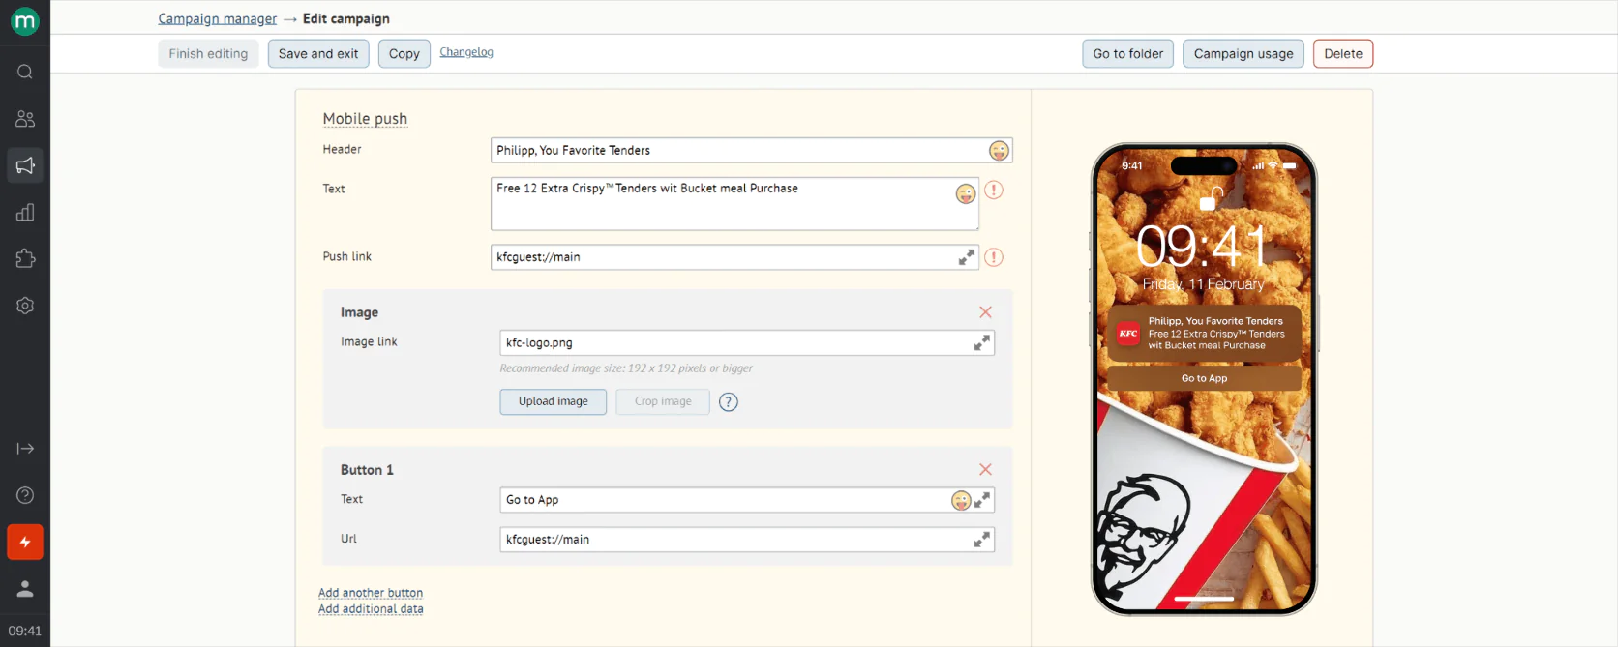The width and height of the screenshot is (1618, 647).
Task: Open emoji picker in push Text field
Action: [x=966, y=193]
